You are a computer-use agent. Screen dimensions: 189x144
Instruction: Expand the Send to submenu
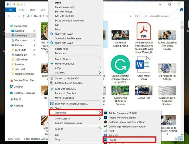(76, 129)
